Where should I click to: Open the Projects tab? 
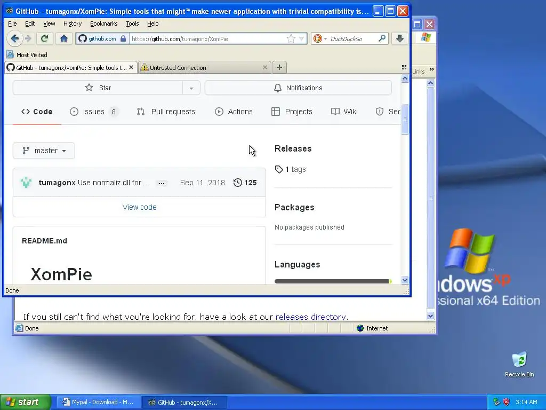click(x=292, y=112)
